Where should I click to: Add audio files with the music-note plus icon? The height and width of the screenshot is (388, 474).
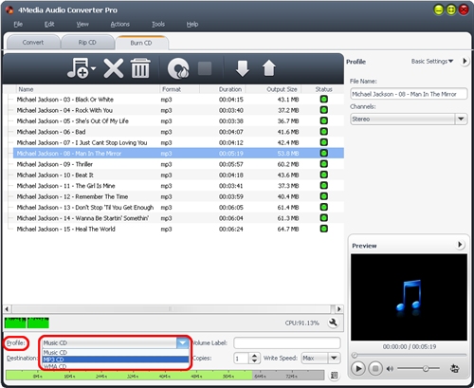coord(78,67)
